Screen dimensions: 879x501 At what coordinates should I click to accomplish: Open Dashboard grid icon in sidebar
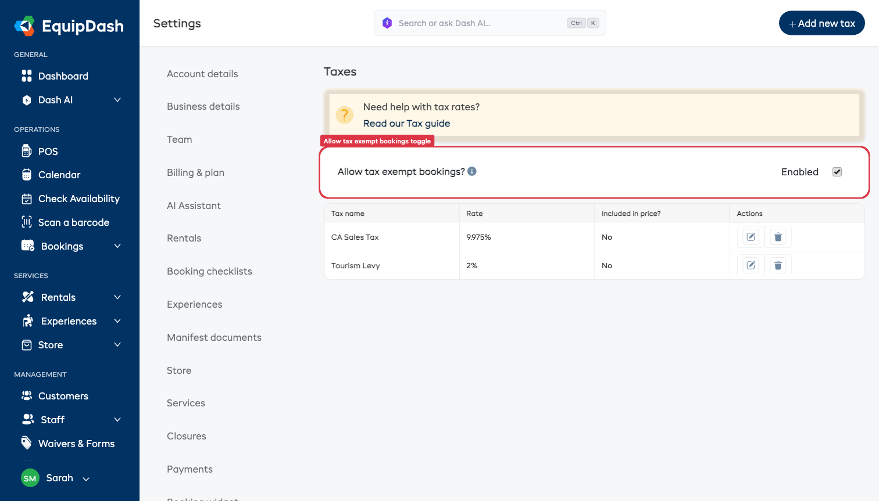pos(27,76)
